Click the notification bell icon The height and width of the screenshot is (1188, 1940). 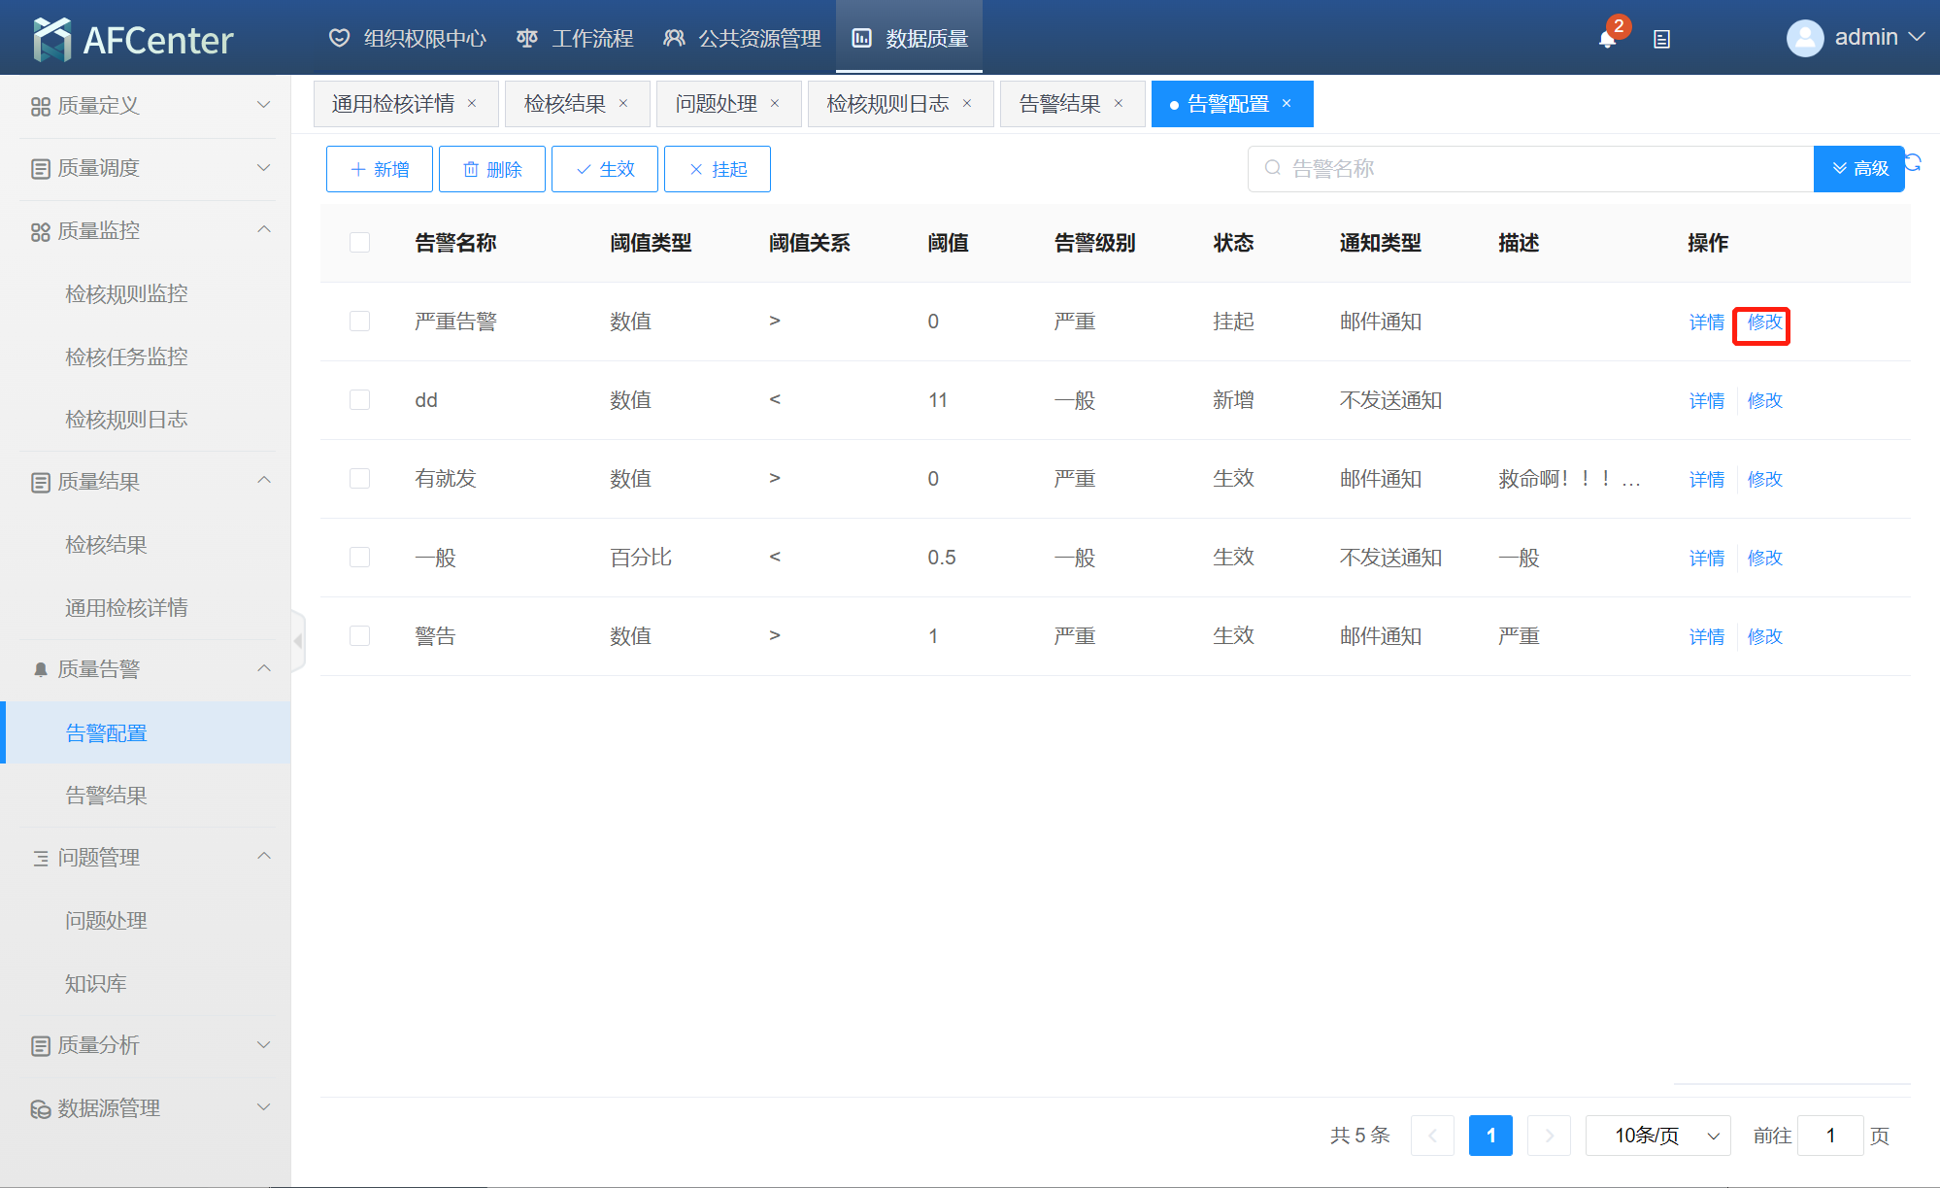click(x=1607, y=40)
